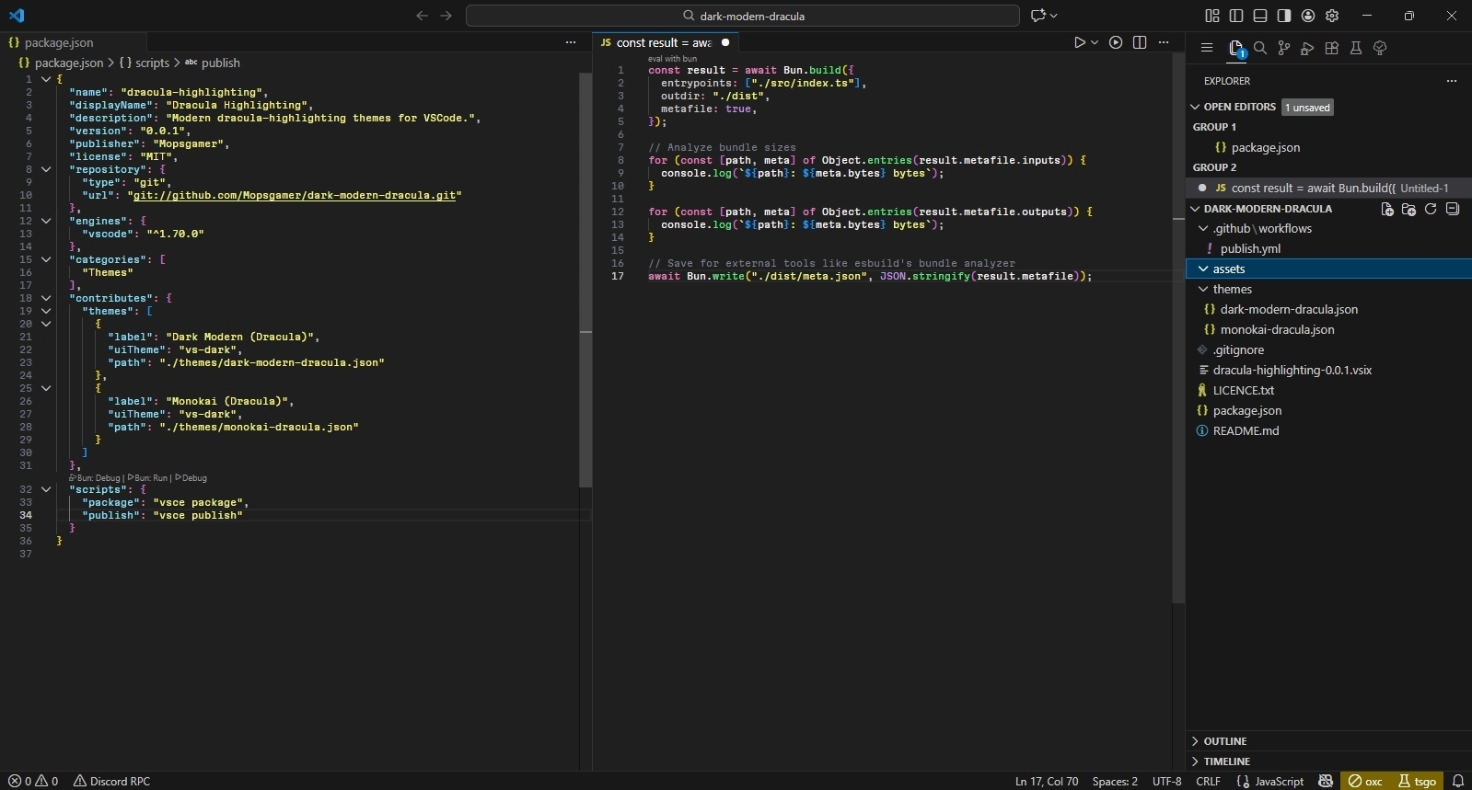
Task: Open the hamburger menu in side bar
Action: click(1207, 48)
